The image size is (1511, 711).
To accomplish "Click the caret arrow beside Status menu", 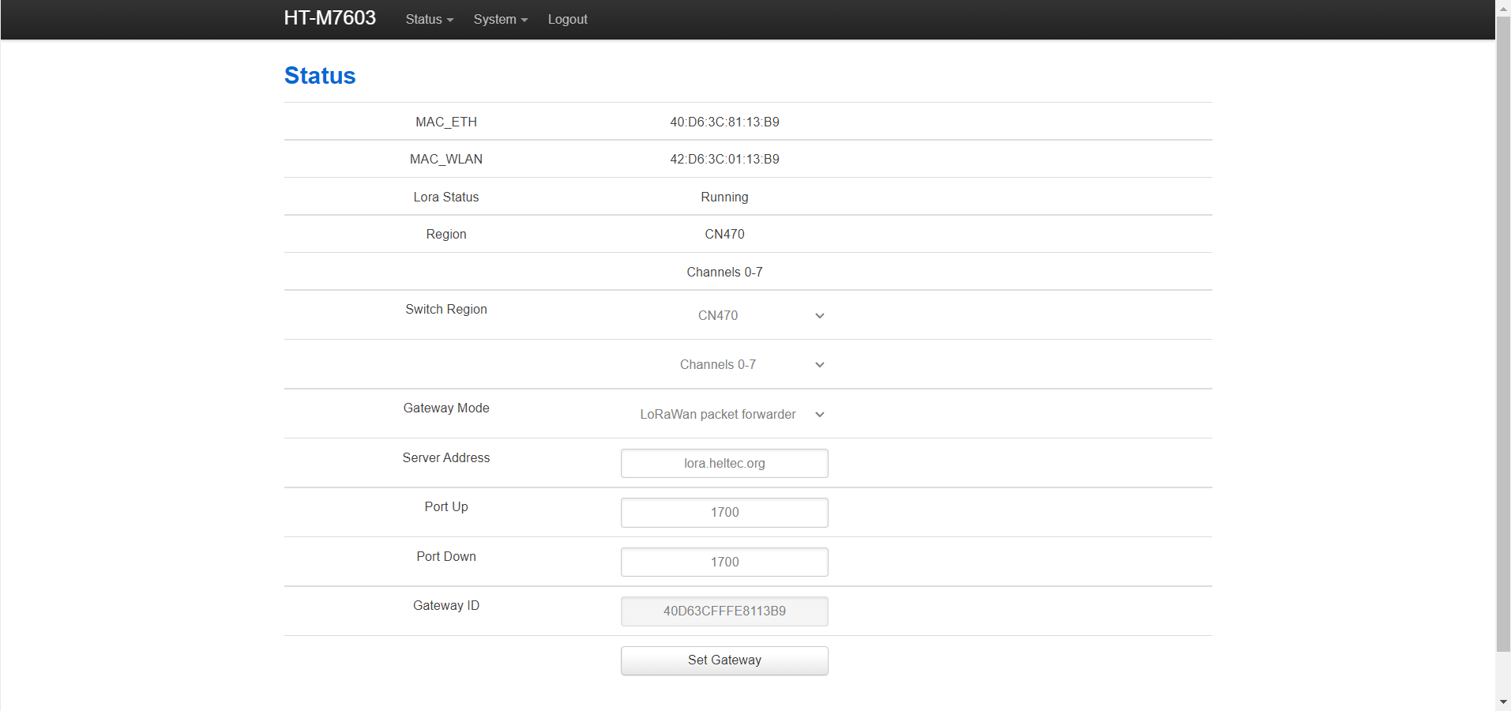I will 450,21.
